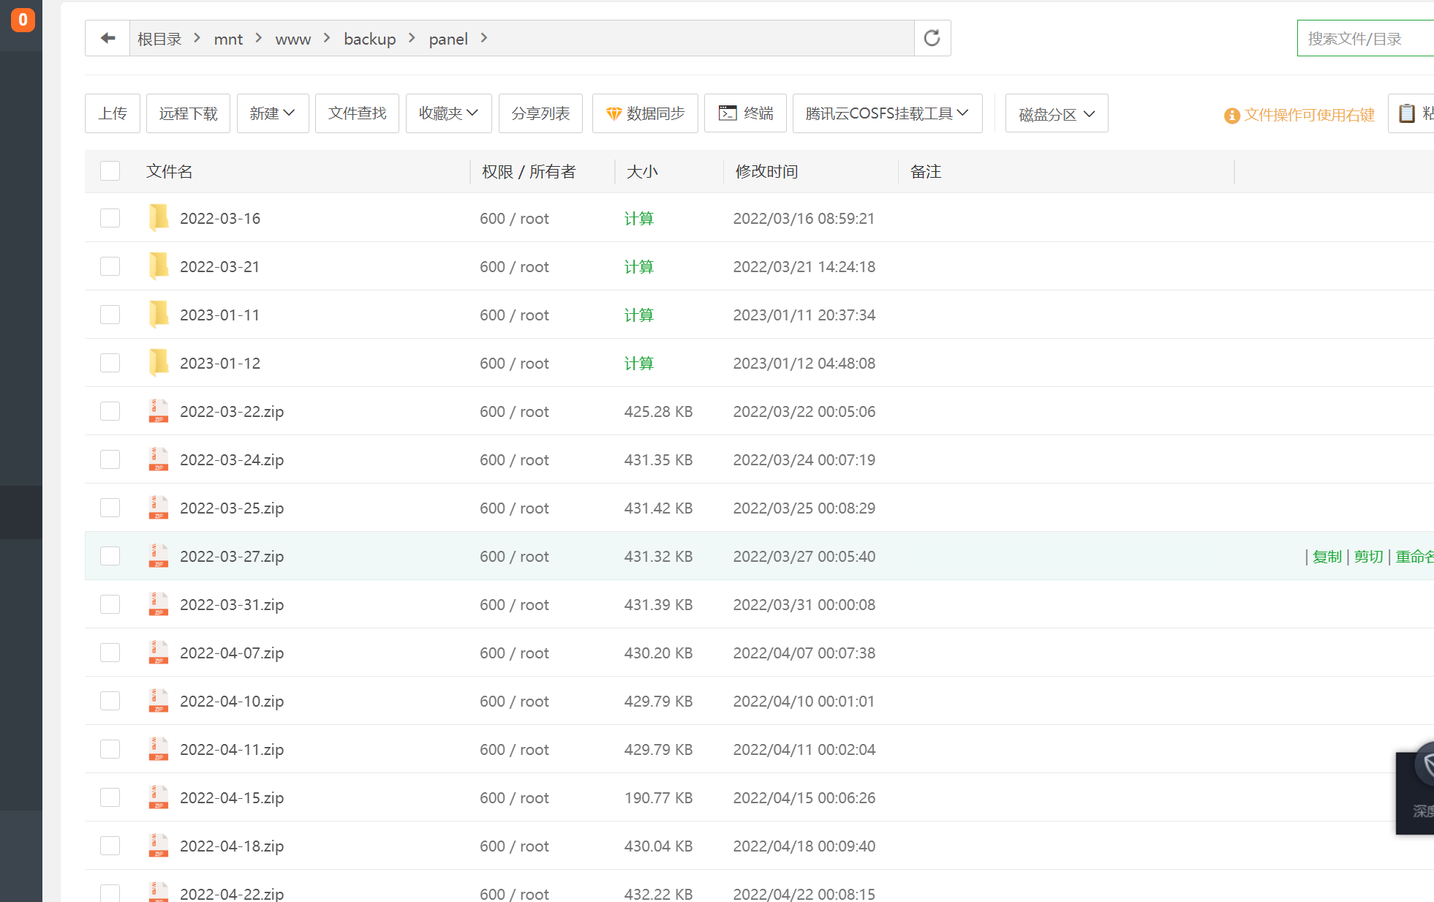Click the folder icon of 2022-03-16
Image resolution: width=1434 pixels, height=902 pixels.
point(159,218)
